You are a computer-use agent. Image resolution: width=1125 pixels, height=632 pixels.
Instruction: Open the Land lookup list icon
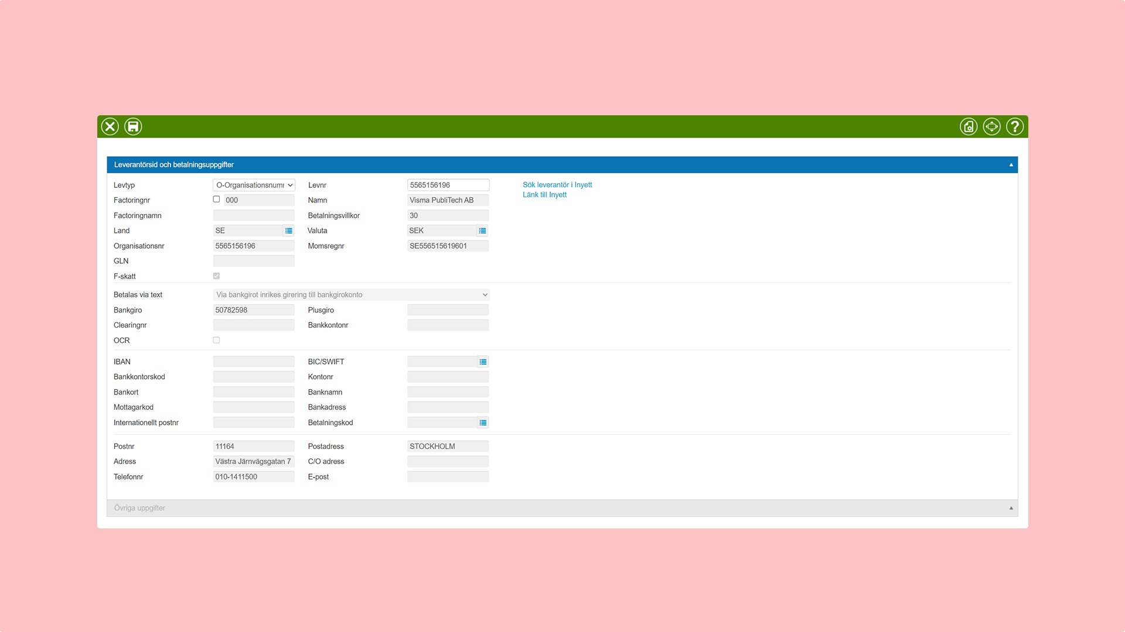289,231
